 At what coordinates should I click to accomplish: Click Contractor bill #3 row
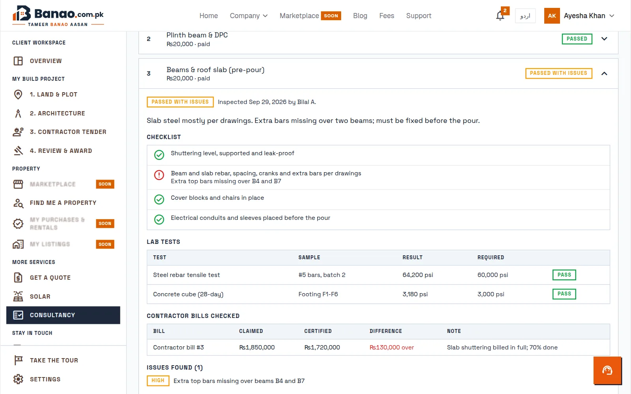click(x=378, y=348)
